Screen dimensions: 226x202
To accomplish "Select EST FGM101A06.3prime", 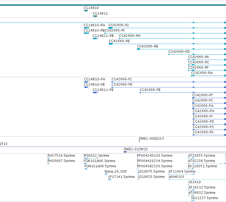I will 99,161.
